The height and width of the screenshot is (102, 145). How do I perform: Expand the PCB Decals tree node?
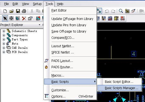(x=4, y=52)
